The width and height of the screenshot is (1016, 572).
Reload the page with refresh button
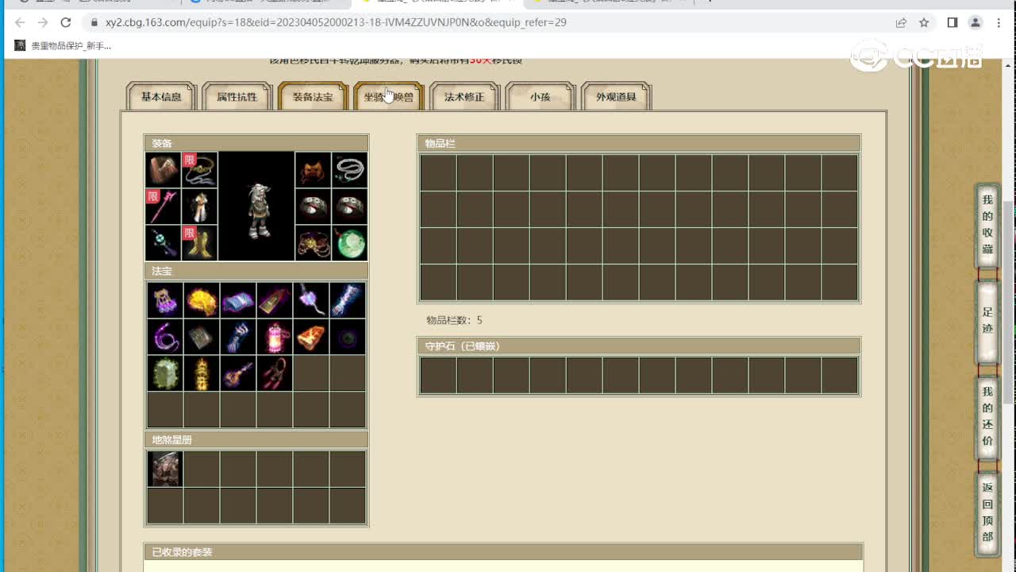[66, 22]
